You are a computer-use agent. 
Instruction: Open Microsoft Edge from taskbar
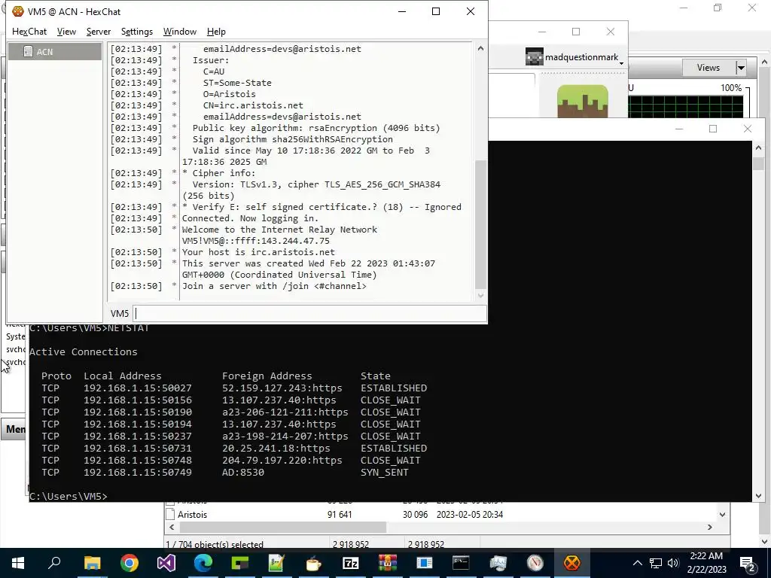203,563
